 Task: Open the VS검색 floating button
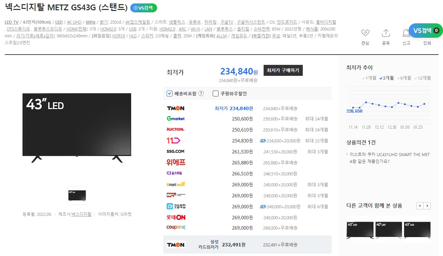[425, 31]
